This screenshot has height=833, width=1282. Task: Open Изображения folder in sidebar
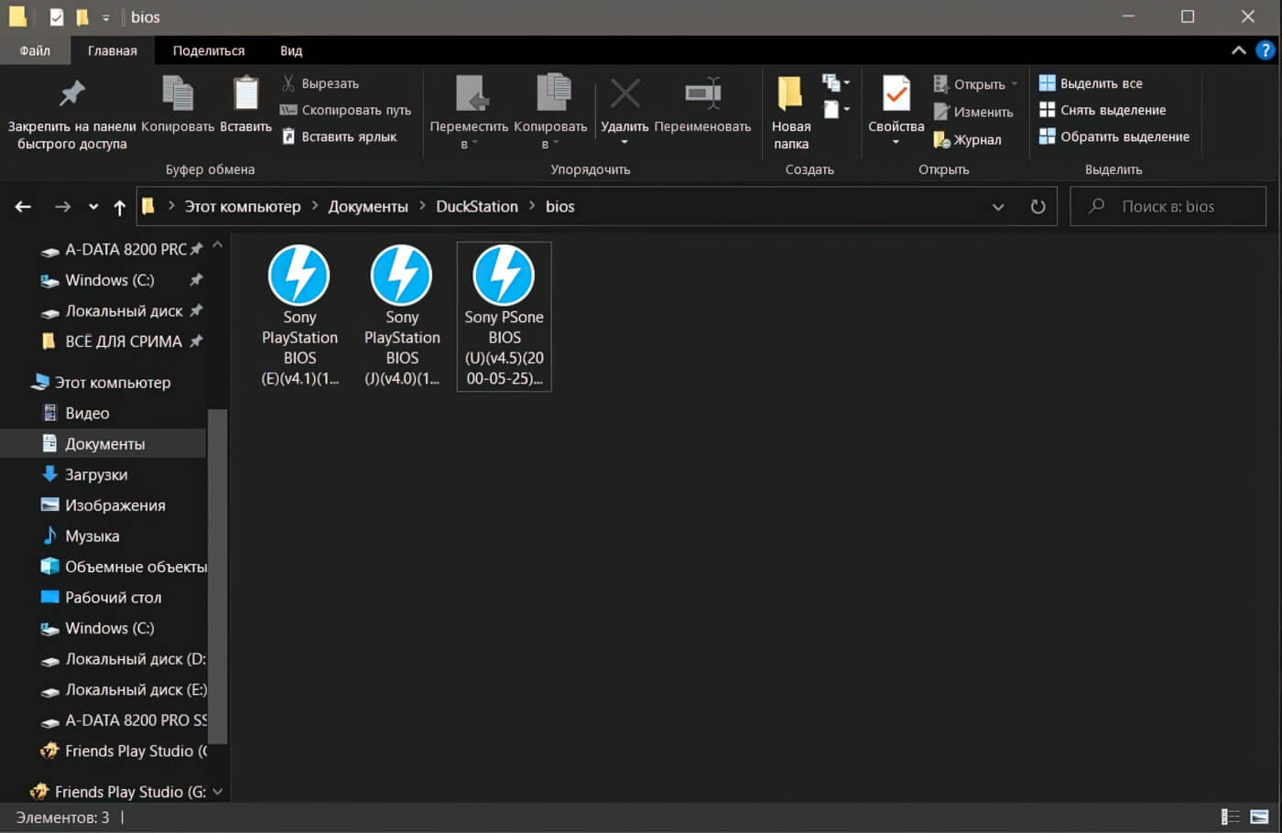click(x=103, y=505)
